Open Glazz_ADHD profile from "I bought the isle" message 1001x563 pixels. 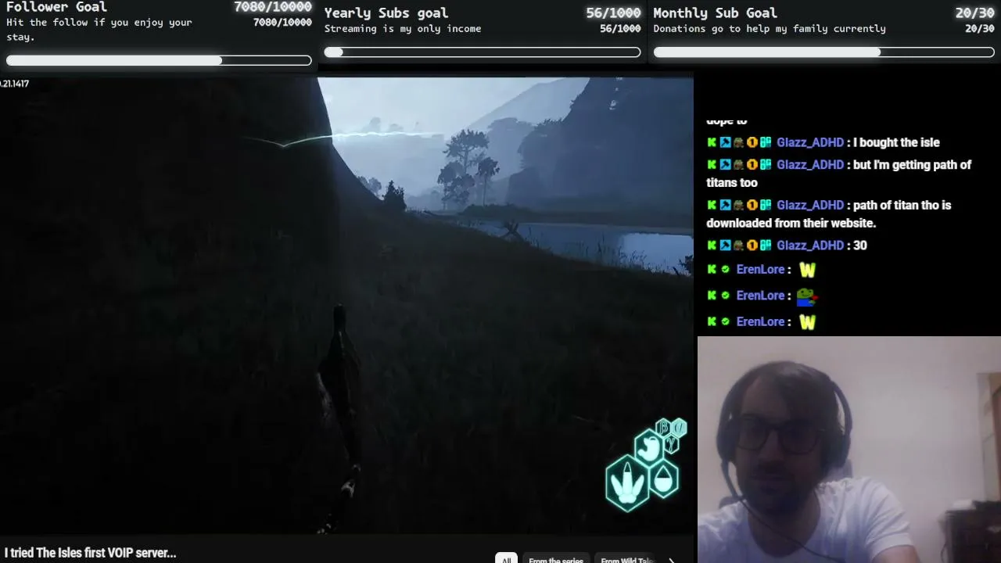810,142
